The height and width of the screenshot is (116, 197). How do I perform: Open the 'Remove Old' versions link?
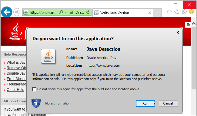[17, 68]
